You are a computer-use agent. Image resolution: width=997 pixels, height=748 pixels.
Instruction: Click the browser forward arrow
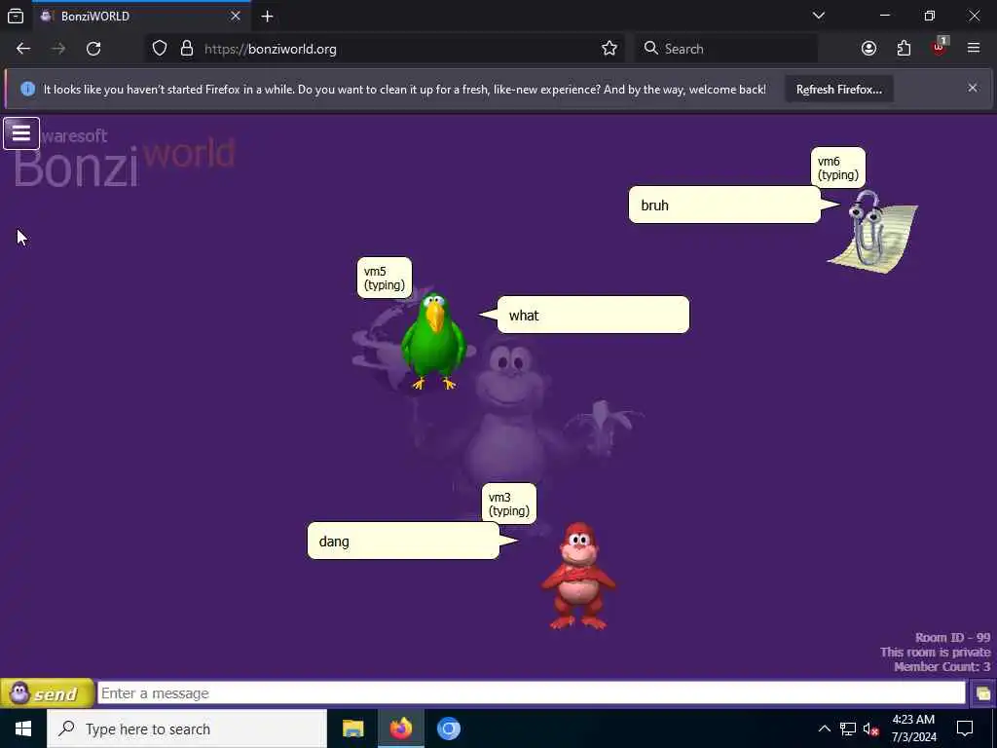click(58, 49)
